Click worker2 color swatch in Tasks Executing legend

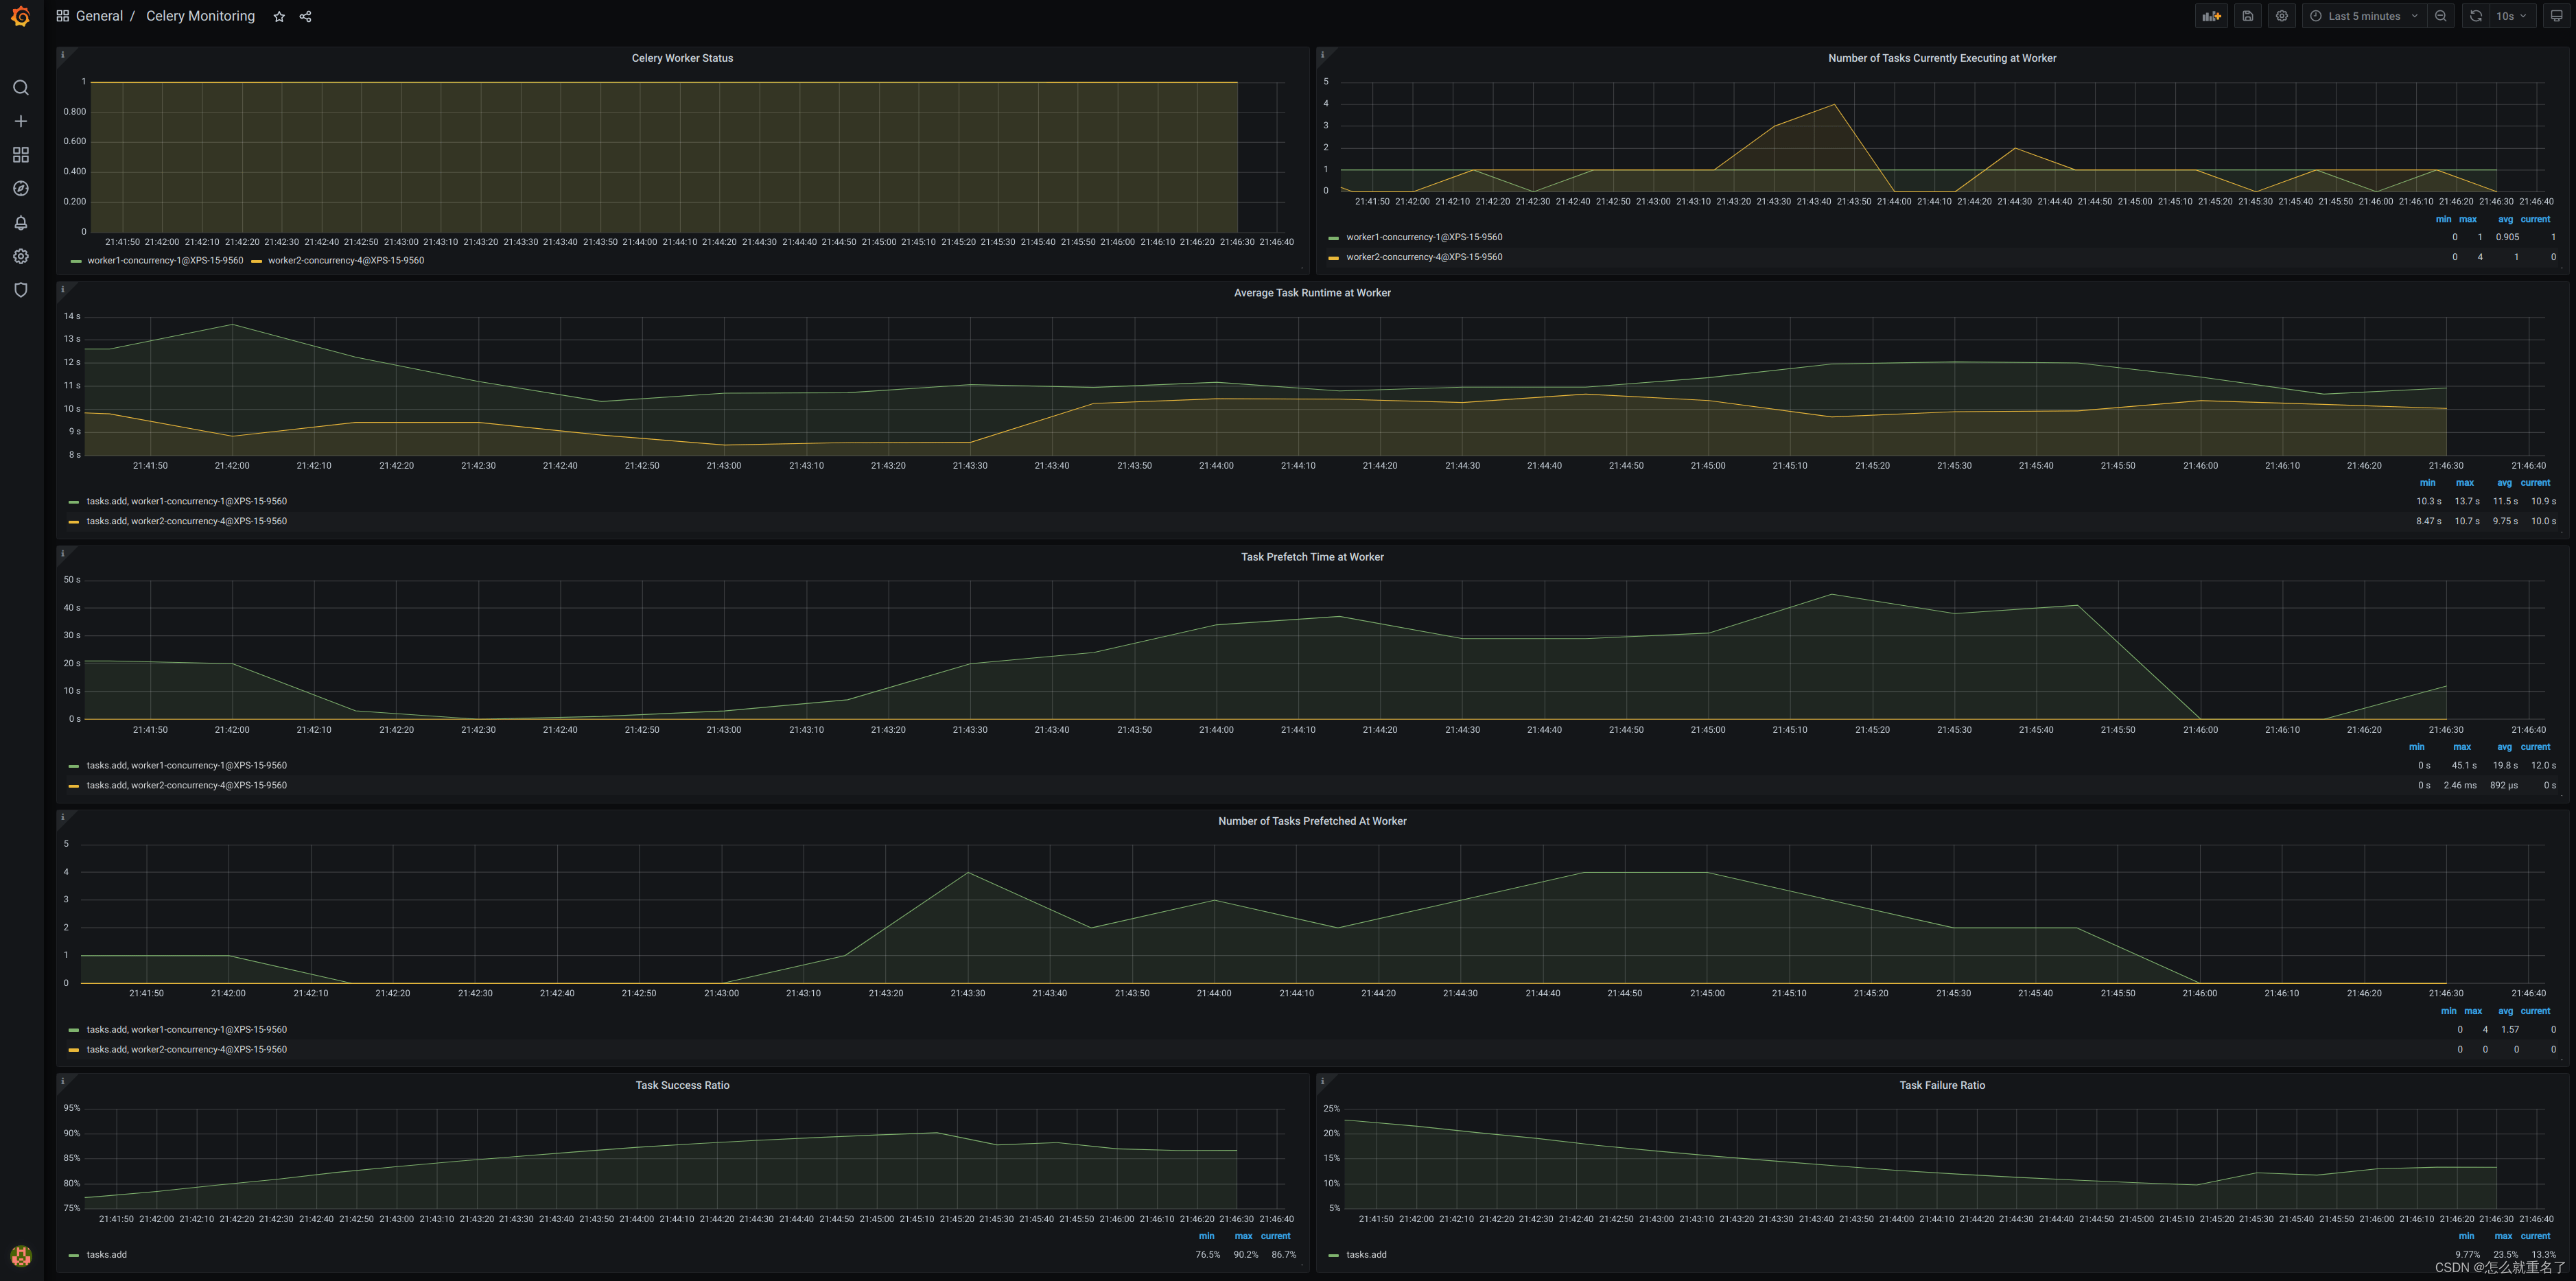tap(1333, 258)
